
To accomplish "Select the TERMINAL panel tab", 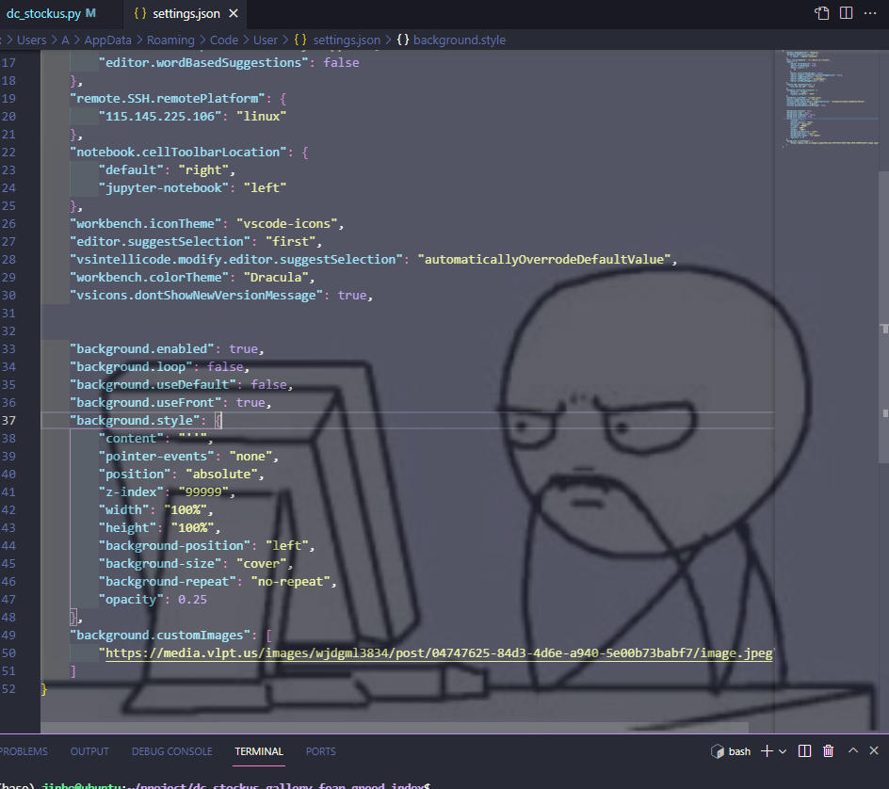I will pyautogui.click(x=259, y=751).
